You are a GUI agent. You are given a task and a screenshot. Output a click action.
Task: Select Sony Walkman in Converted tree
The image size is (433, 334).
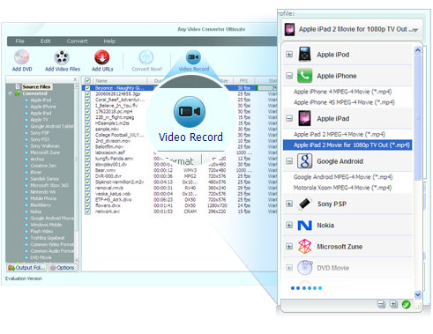tap(45, 146)
